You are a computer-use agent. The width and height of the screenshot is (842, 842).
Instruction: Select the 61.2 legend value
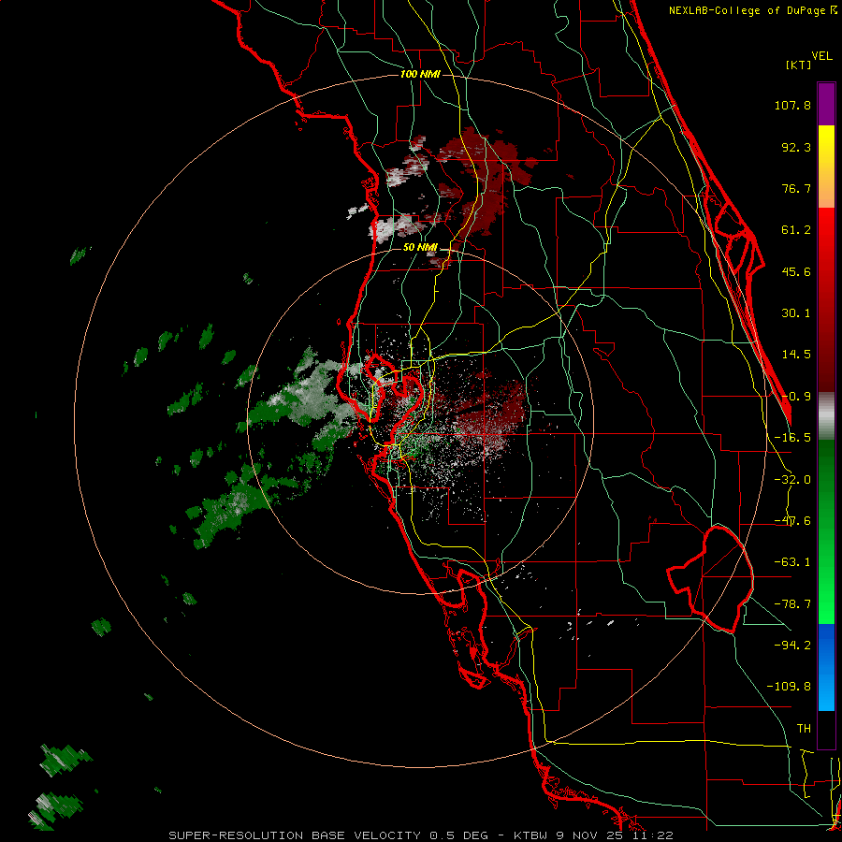click(x=796, y=230)
